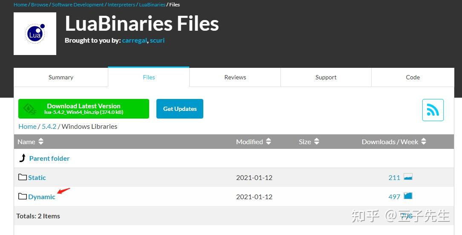Open the Reviews tab
Screen dimensions: 462x235
click(x=235, y=77)
